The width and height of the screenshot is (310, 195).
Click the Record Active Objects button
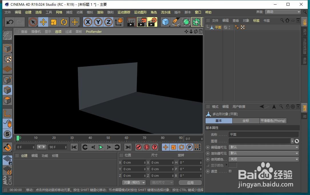pyautogui.click(x=139, y=147)
